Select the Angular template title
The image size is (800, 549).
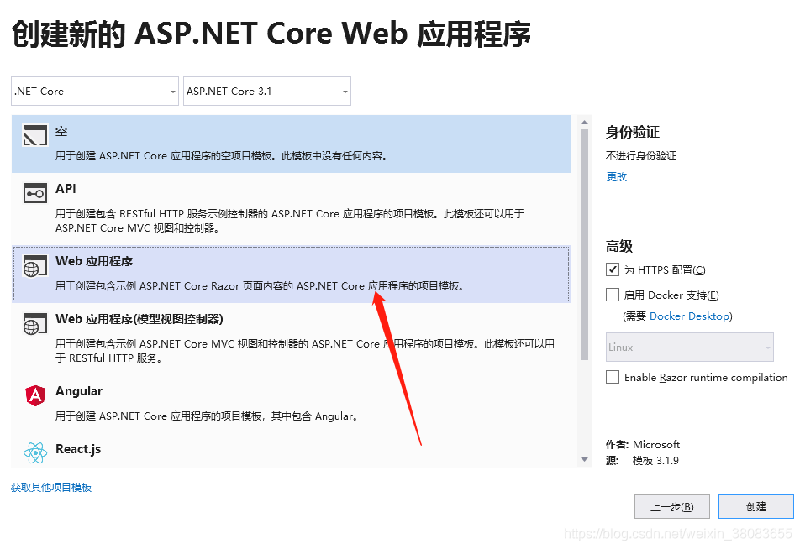79,391
